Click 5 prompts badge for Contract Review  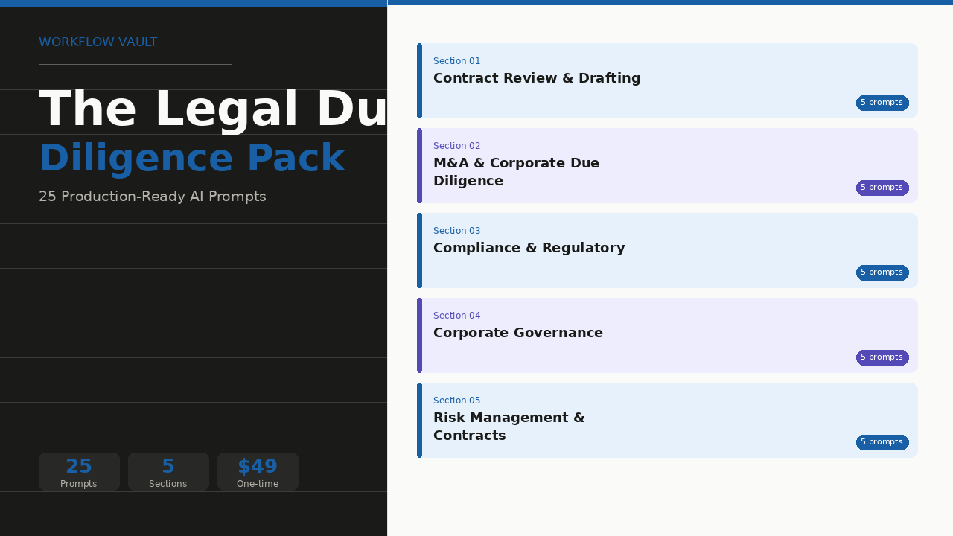pos(882,103)
